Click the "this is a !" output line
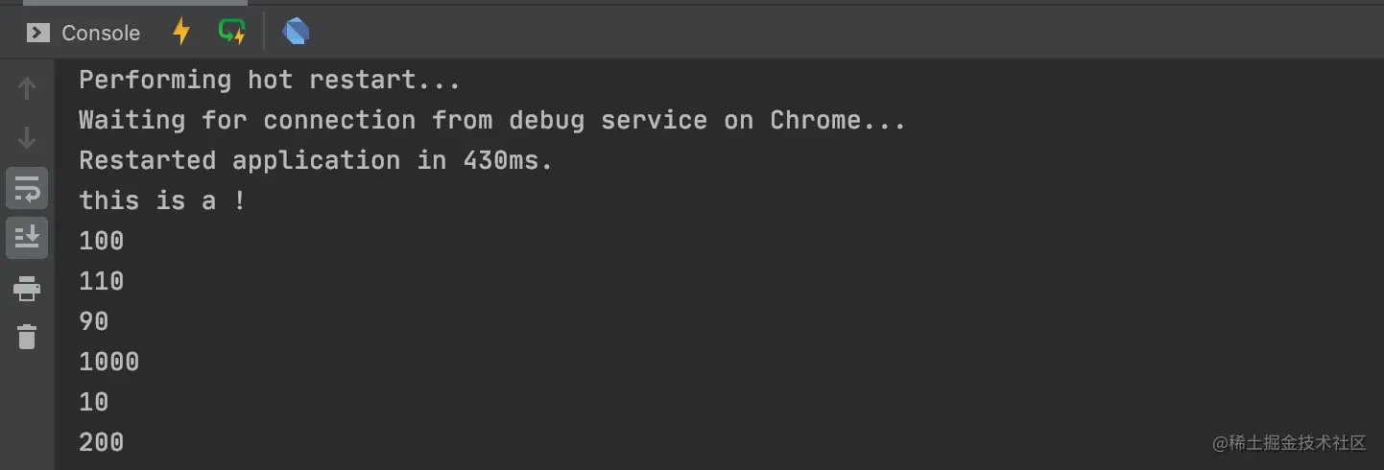Viewport: 1384px width, 470px height. pyautogui.click(x=162, y=200)
